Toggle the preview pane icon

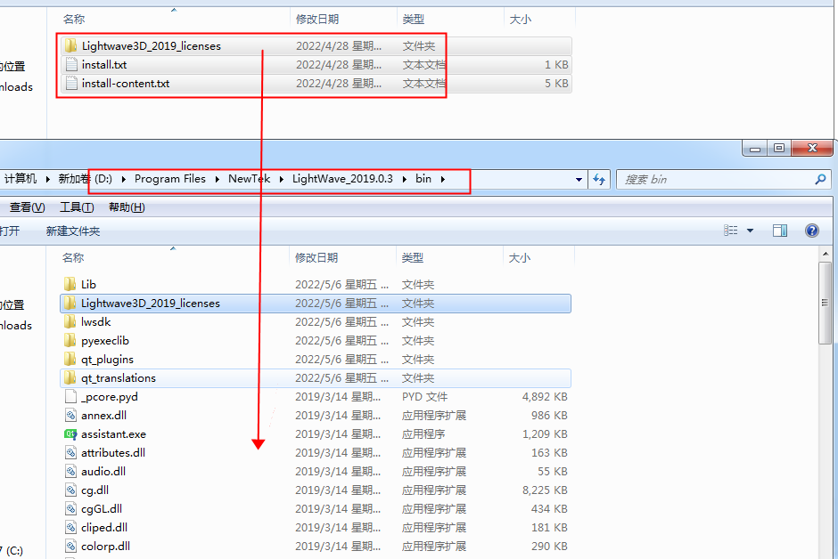coord(780,231)
